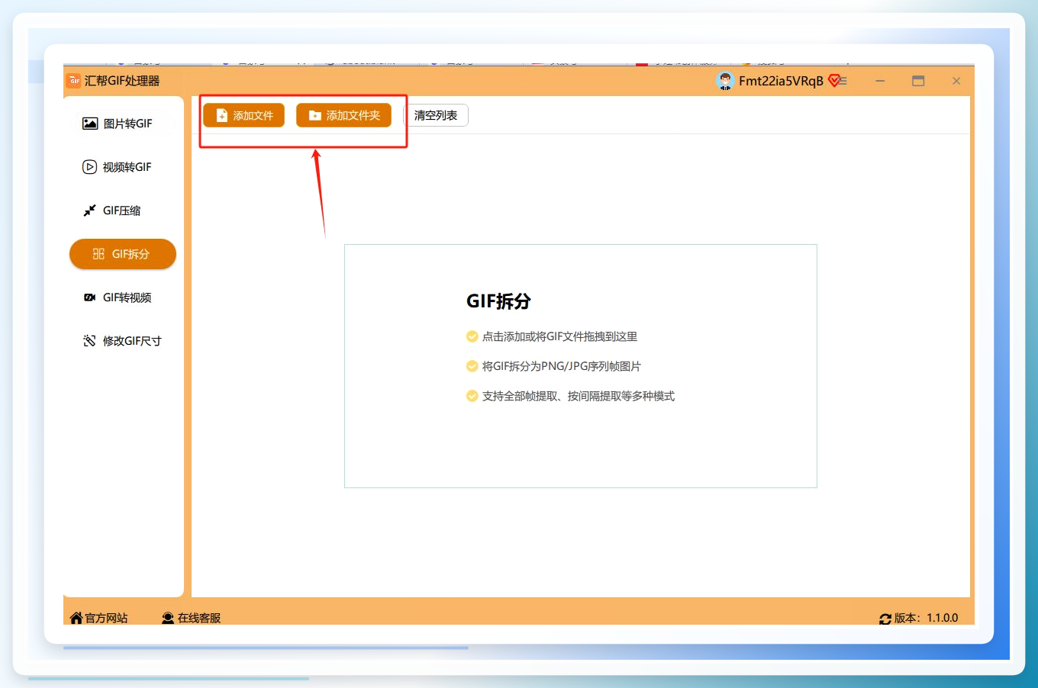Click the GIF转视频 camera icon
This screenshot has height=688, width=1038.
coord(89,297)
